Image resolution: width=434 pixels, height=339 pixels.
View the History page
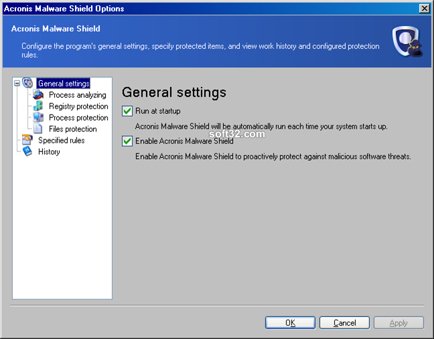[49, 152]
